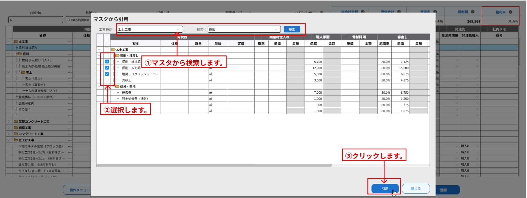Image resolution: width=527 pixels, height=198 pixels.
Task: Uncheck the 掘削 機械堀 checkbox
Action: tap(107, 62)
